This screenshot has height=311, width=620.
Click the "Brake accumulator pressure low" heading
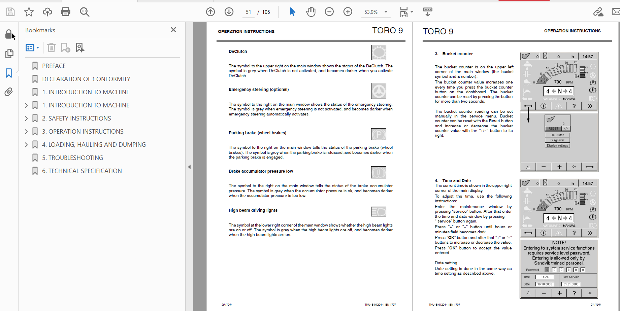pyautogui.click(x=261, y=171)
